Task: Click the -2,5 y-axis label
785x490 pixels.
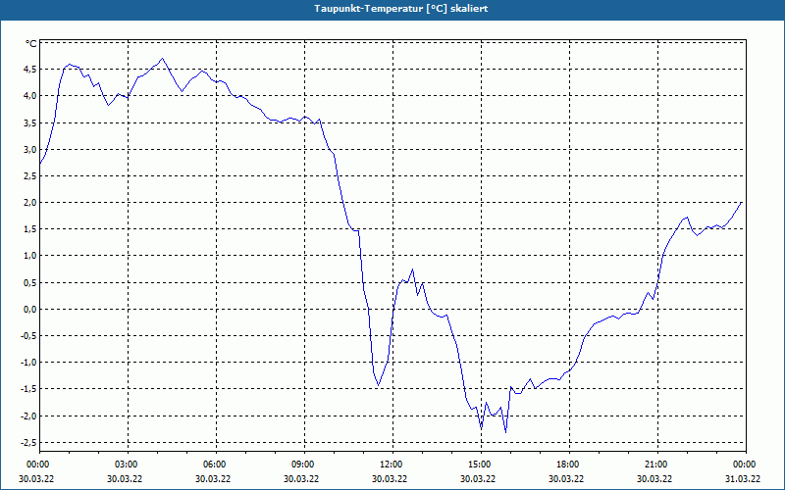Action: [x=28, y=443]
